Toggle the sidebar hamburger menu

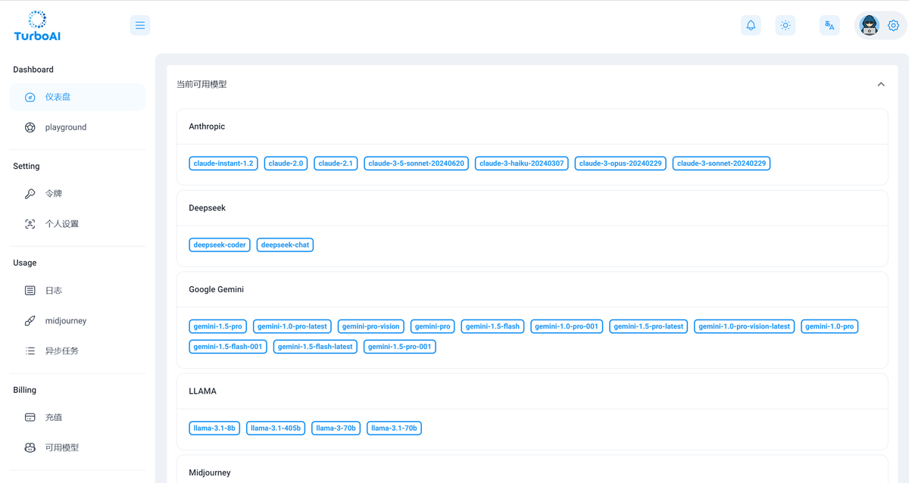[x=140, y=25]
